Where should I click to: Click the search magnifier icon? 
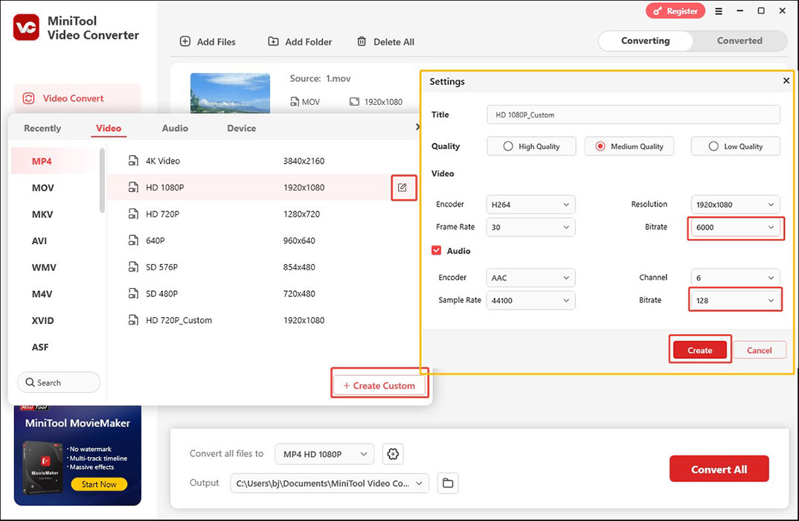point(30,383)
